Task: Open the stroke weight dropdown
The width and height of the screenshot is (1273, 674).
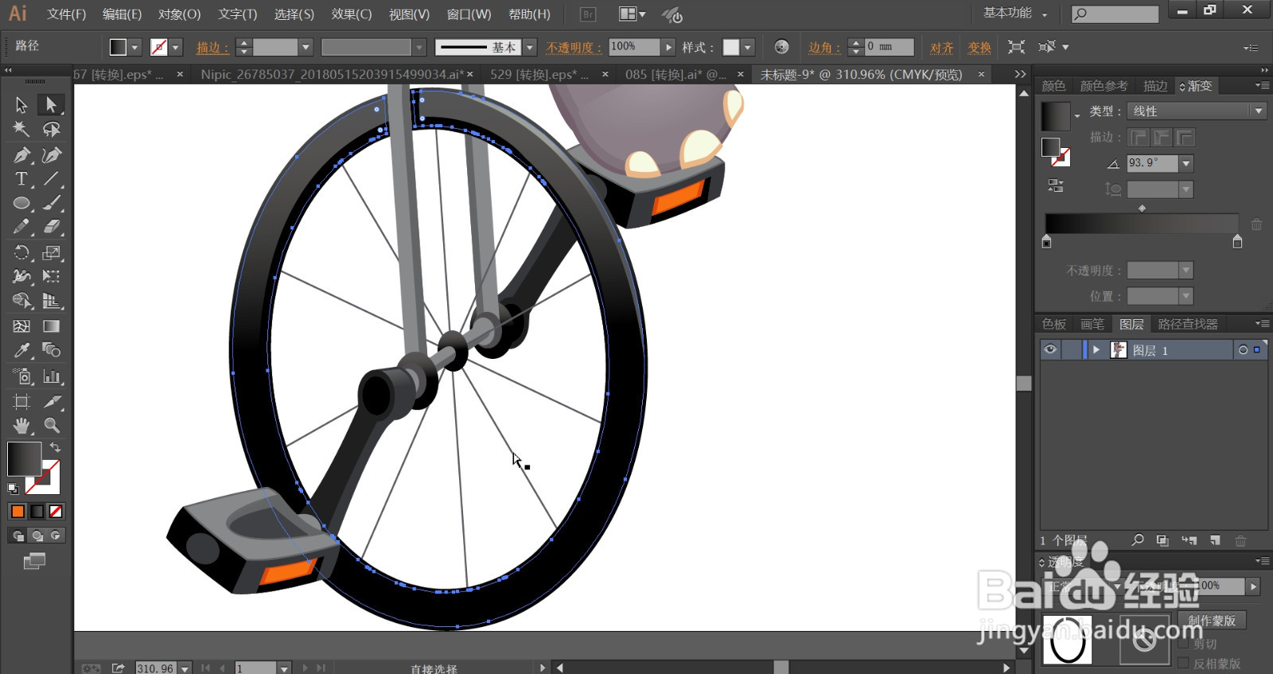Action: click(305, 48)
